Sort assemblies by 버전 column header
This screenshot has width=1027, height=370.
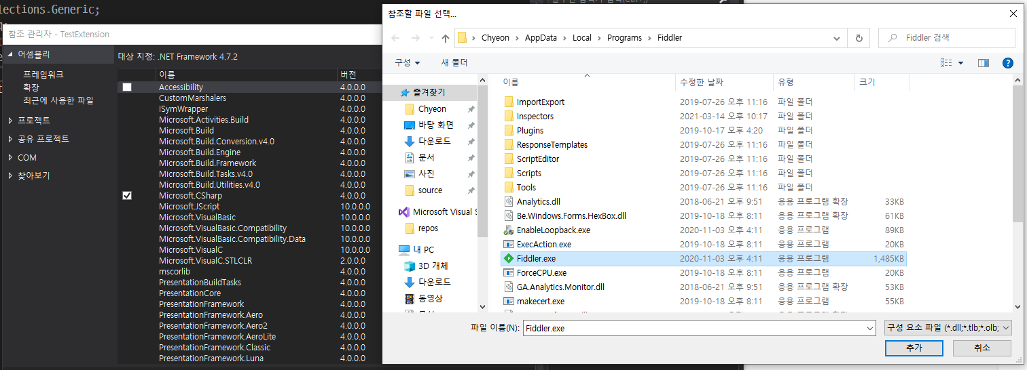(360, 75)
